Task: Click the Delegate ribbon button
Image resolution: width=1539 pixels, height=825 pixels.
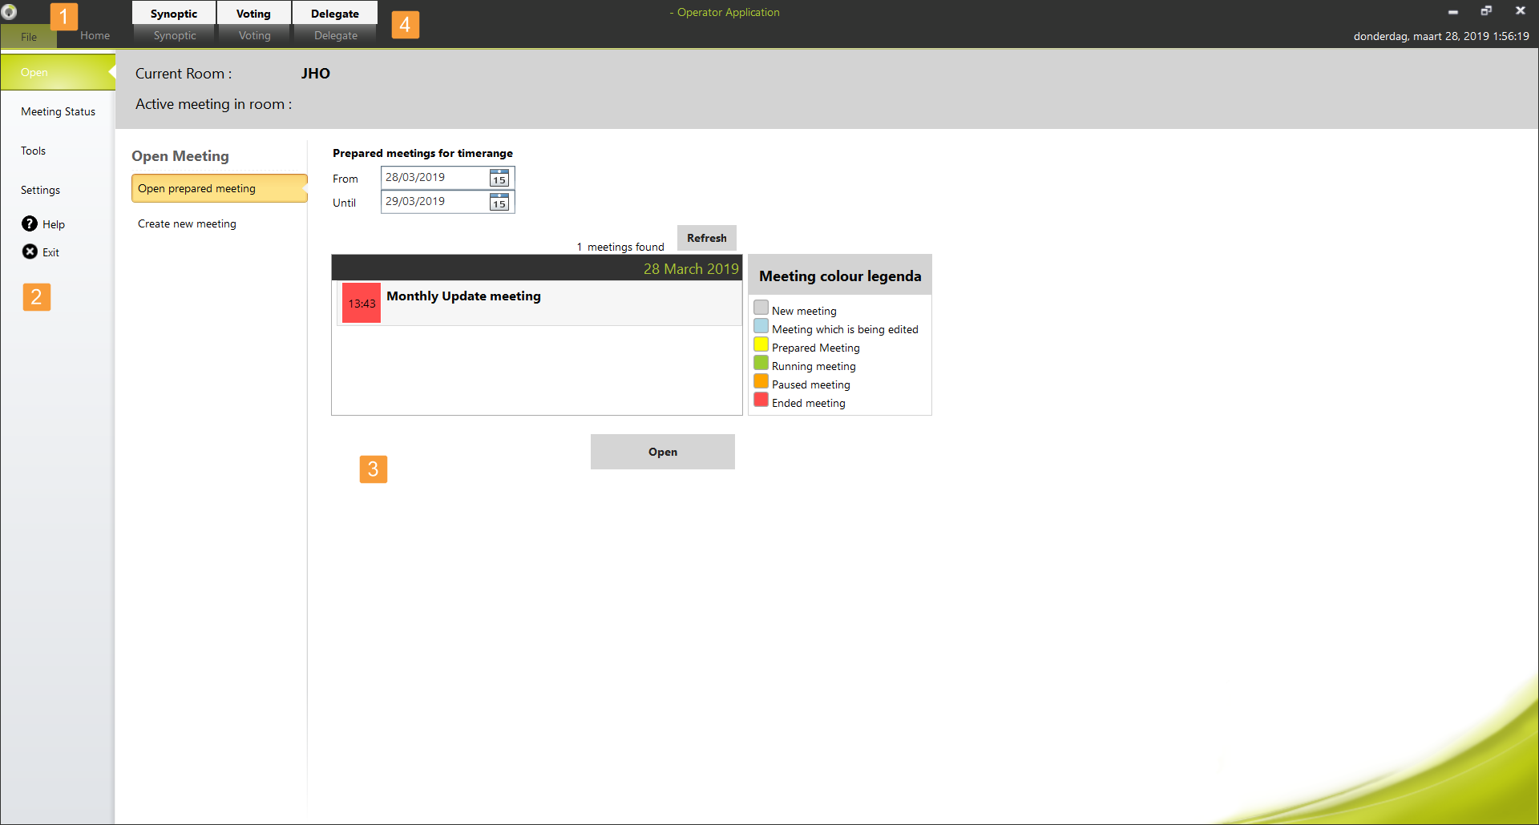Action: (x=335, y=14)
